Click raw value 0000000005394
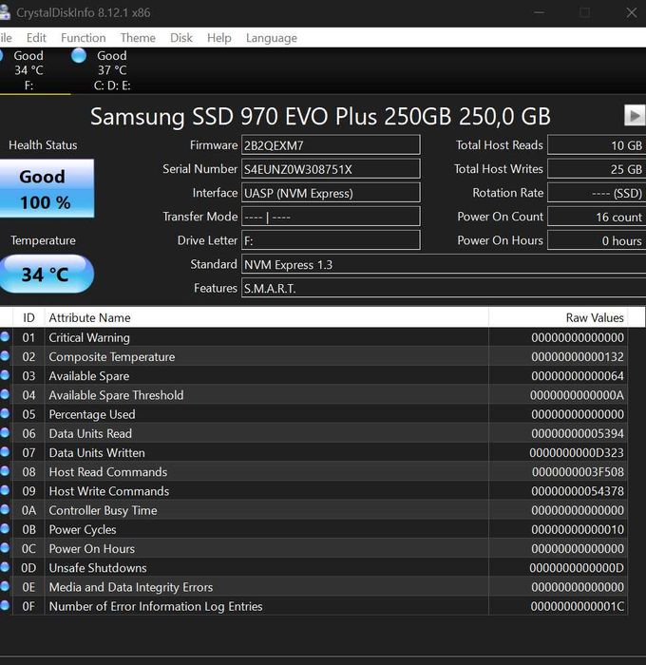Screen dimensions: 646x665 coord(578,433)
